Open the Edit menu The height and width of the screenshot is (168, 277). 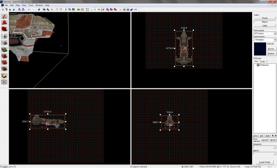pos(12,5)
